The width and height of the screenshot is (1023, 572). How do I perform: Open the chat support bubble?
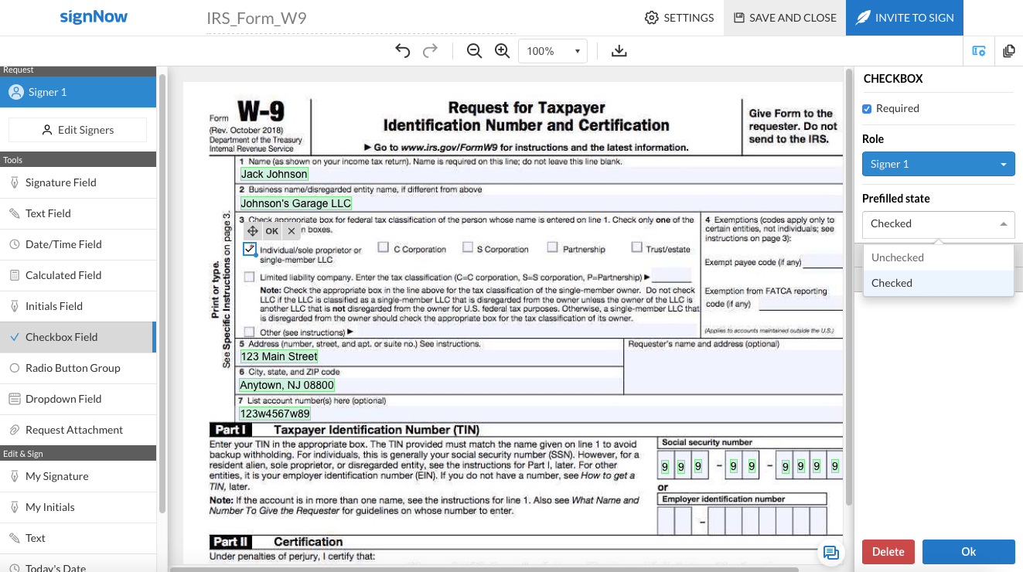(x=831, y=552)
